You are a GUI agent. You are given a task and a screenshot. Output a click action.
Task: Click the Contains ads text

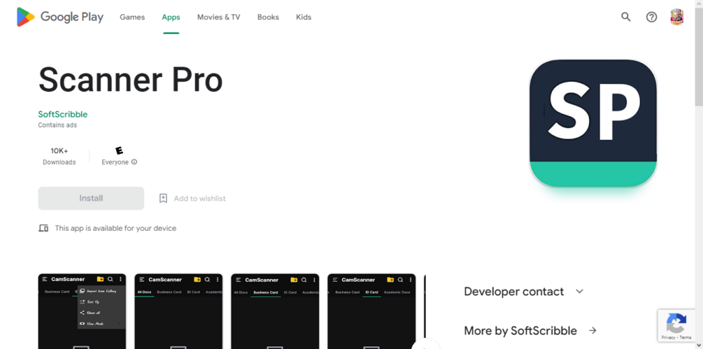tap(58, 125)
